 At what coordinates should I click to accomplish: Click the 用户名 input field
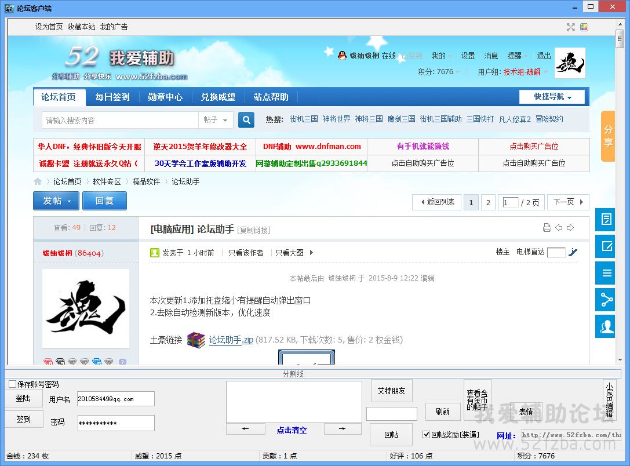(115, 399)
